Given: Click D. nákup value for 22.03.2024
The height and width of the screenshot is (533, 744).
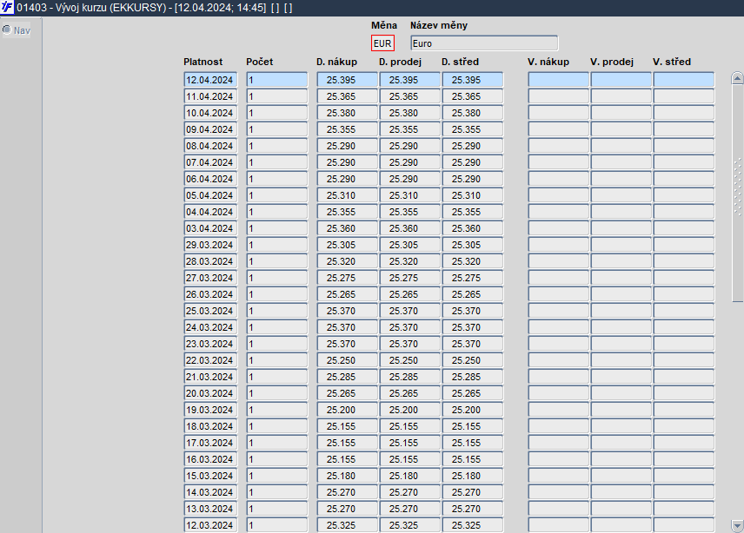Looking at the screenshot, I should point(348,360).
